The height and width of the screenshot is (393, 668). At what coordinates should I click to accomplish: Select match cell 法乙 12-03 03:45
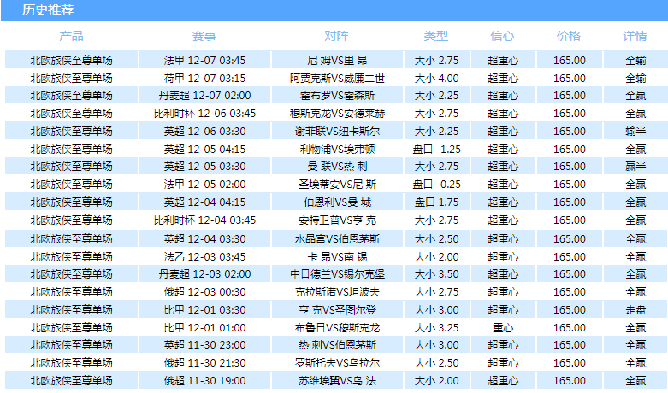[204, 256]
